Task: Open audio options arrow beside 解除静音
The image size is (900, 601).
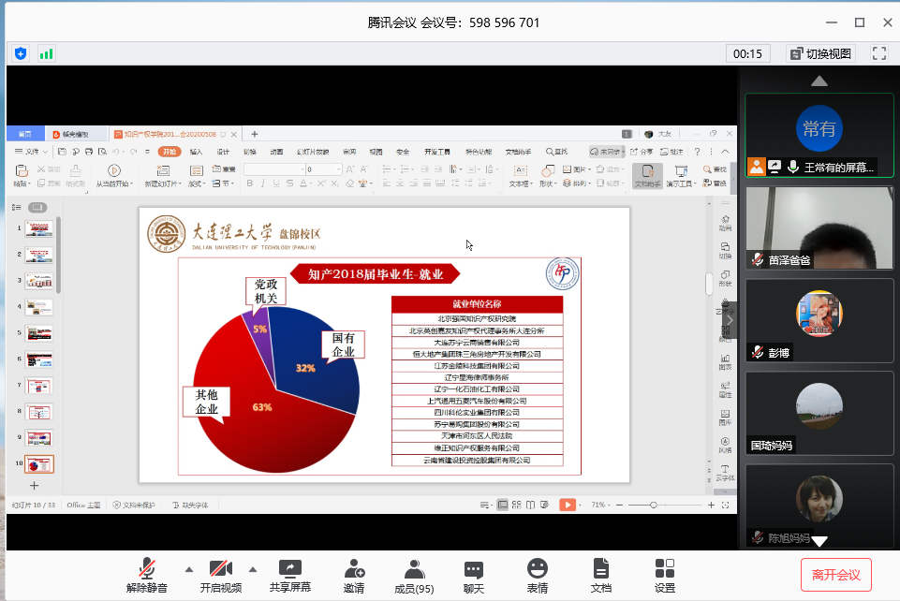Action: 189,568
